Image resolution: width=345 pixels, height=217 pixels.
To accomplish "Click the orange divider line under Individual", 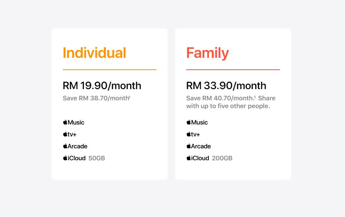I will pyautogui.click(x=110, y=70).
